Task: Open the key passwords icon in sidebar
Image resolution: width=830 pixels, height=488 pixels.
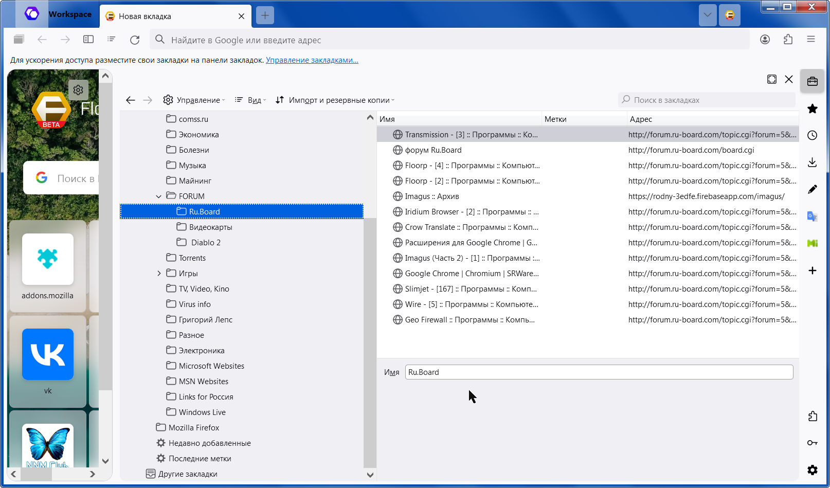Action: click(813, 443)
